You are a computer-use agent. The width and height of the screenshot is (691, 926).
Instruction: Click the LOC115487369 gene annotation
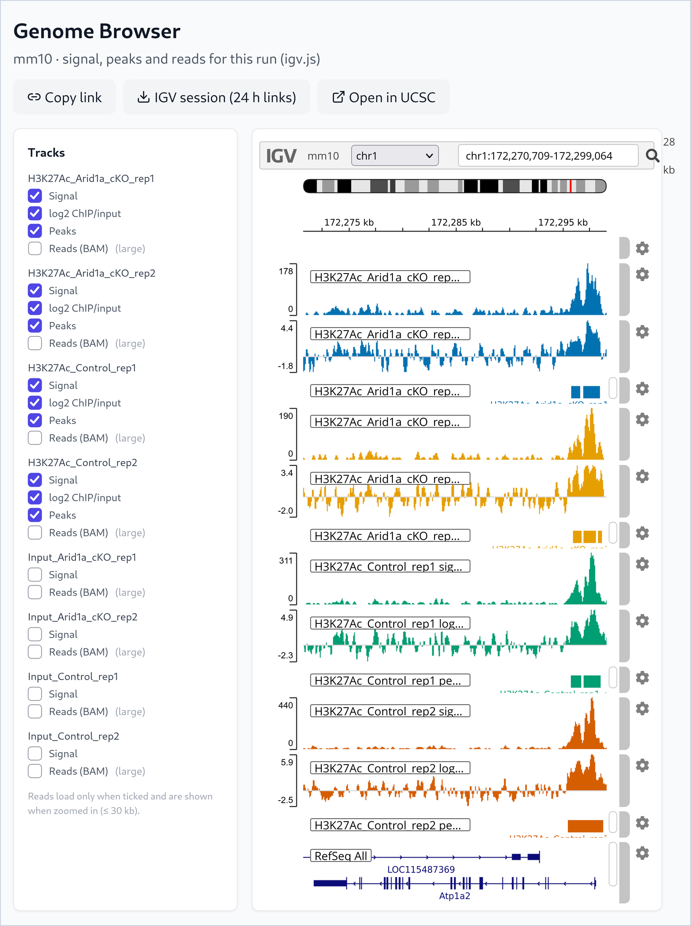click(421, 869)
